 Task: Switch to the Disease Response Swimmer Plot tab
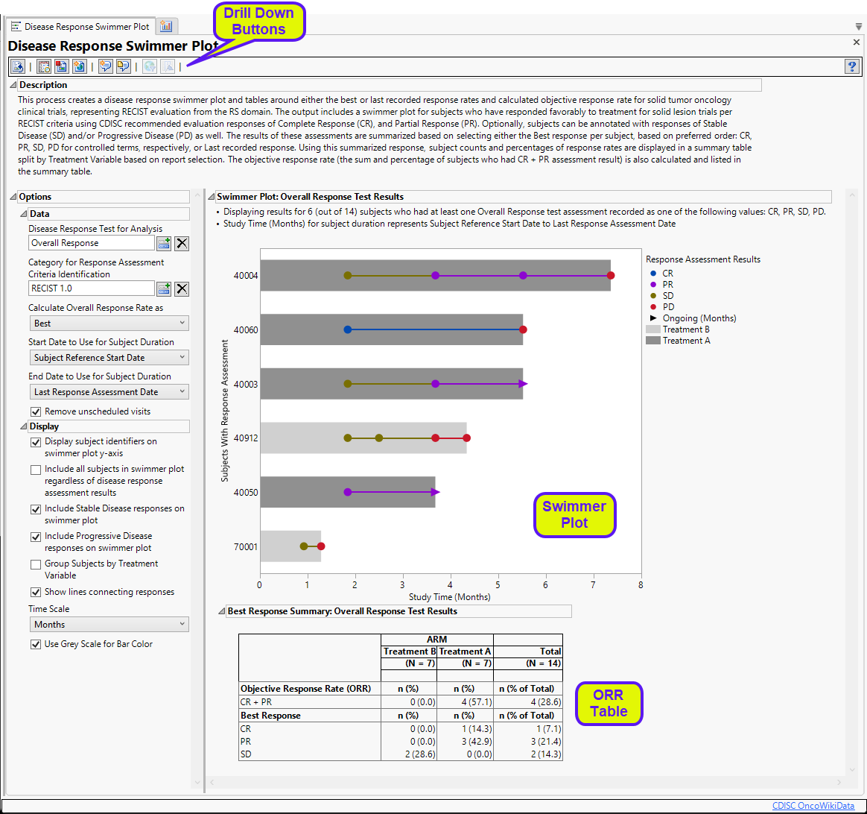(x=80, y=27)
